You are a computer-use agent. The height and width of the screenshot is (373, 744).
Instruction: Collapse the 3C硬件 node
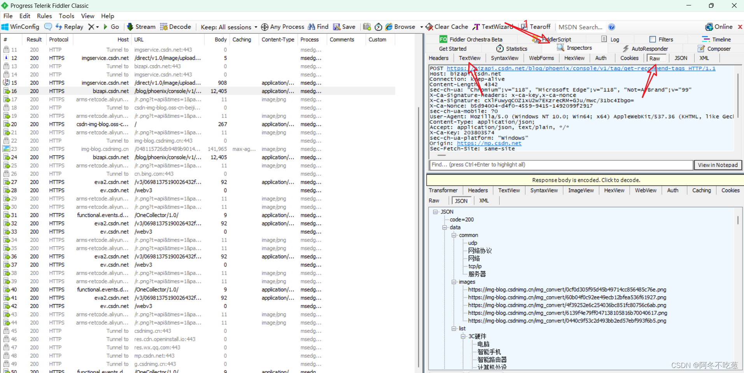click(x=463, y=336)
